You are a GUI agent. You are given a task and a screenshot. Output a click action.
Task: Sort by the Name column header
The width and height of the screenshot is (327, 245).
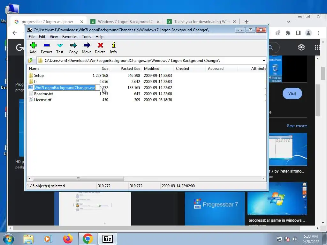53,69
